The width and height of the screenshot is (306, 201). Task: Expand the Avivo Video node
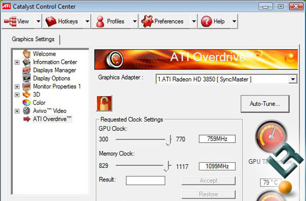(x=17, y=111)
